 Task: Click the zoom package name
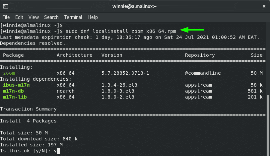point(9,73)
